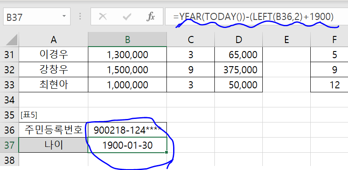The image size is (348, 170).
Task: Click cell containing 강창우
Action: (53, 69)
